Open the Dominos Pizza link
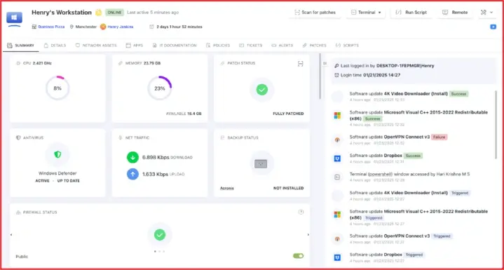504x270 pixels. click(x=51, y=27)
